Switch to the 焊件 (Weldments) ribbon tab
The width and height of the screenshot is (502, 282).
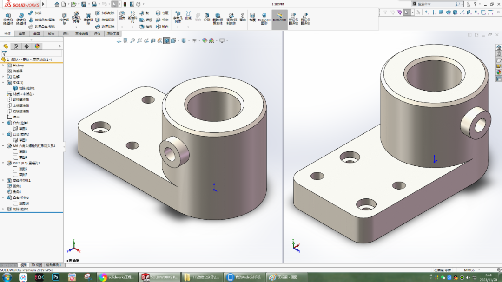click(x=66, y=33)
